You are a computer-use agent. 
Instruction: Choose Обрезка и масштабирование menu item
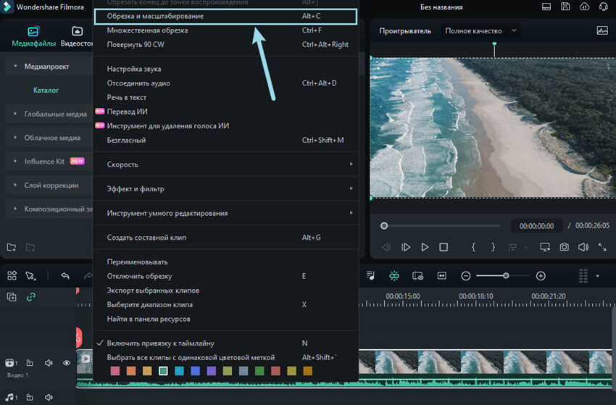(225, 16)
